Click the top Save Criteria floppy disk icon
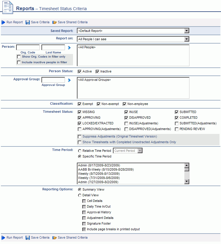Screen dimensions: 221x244 [28, 22]
